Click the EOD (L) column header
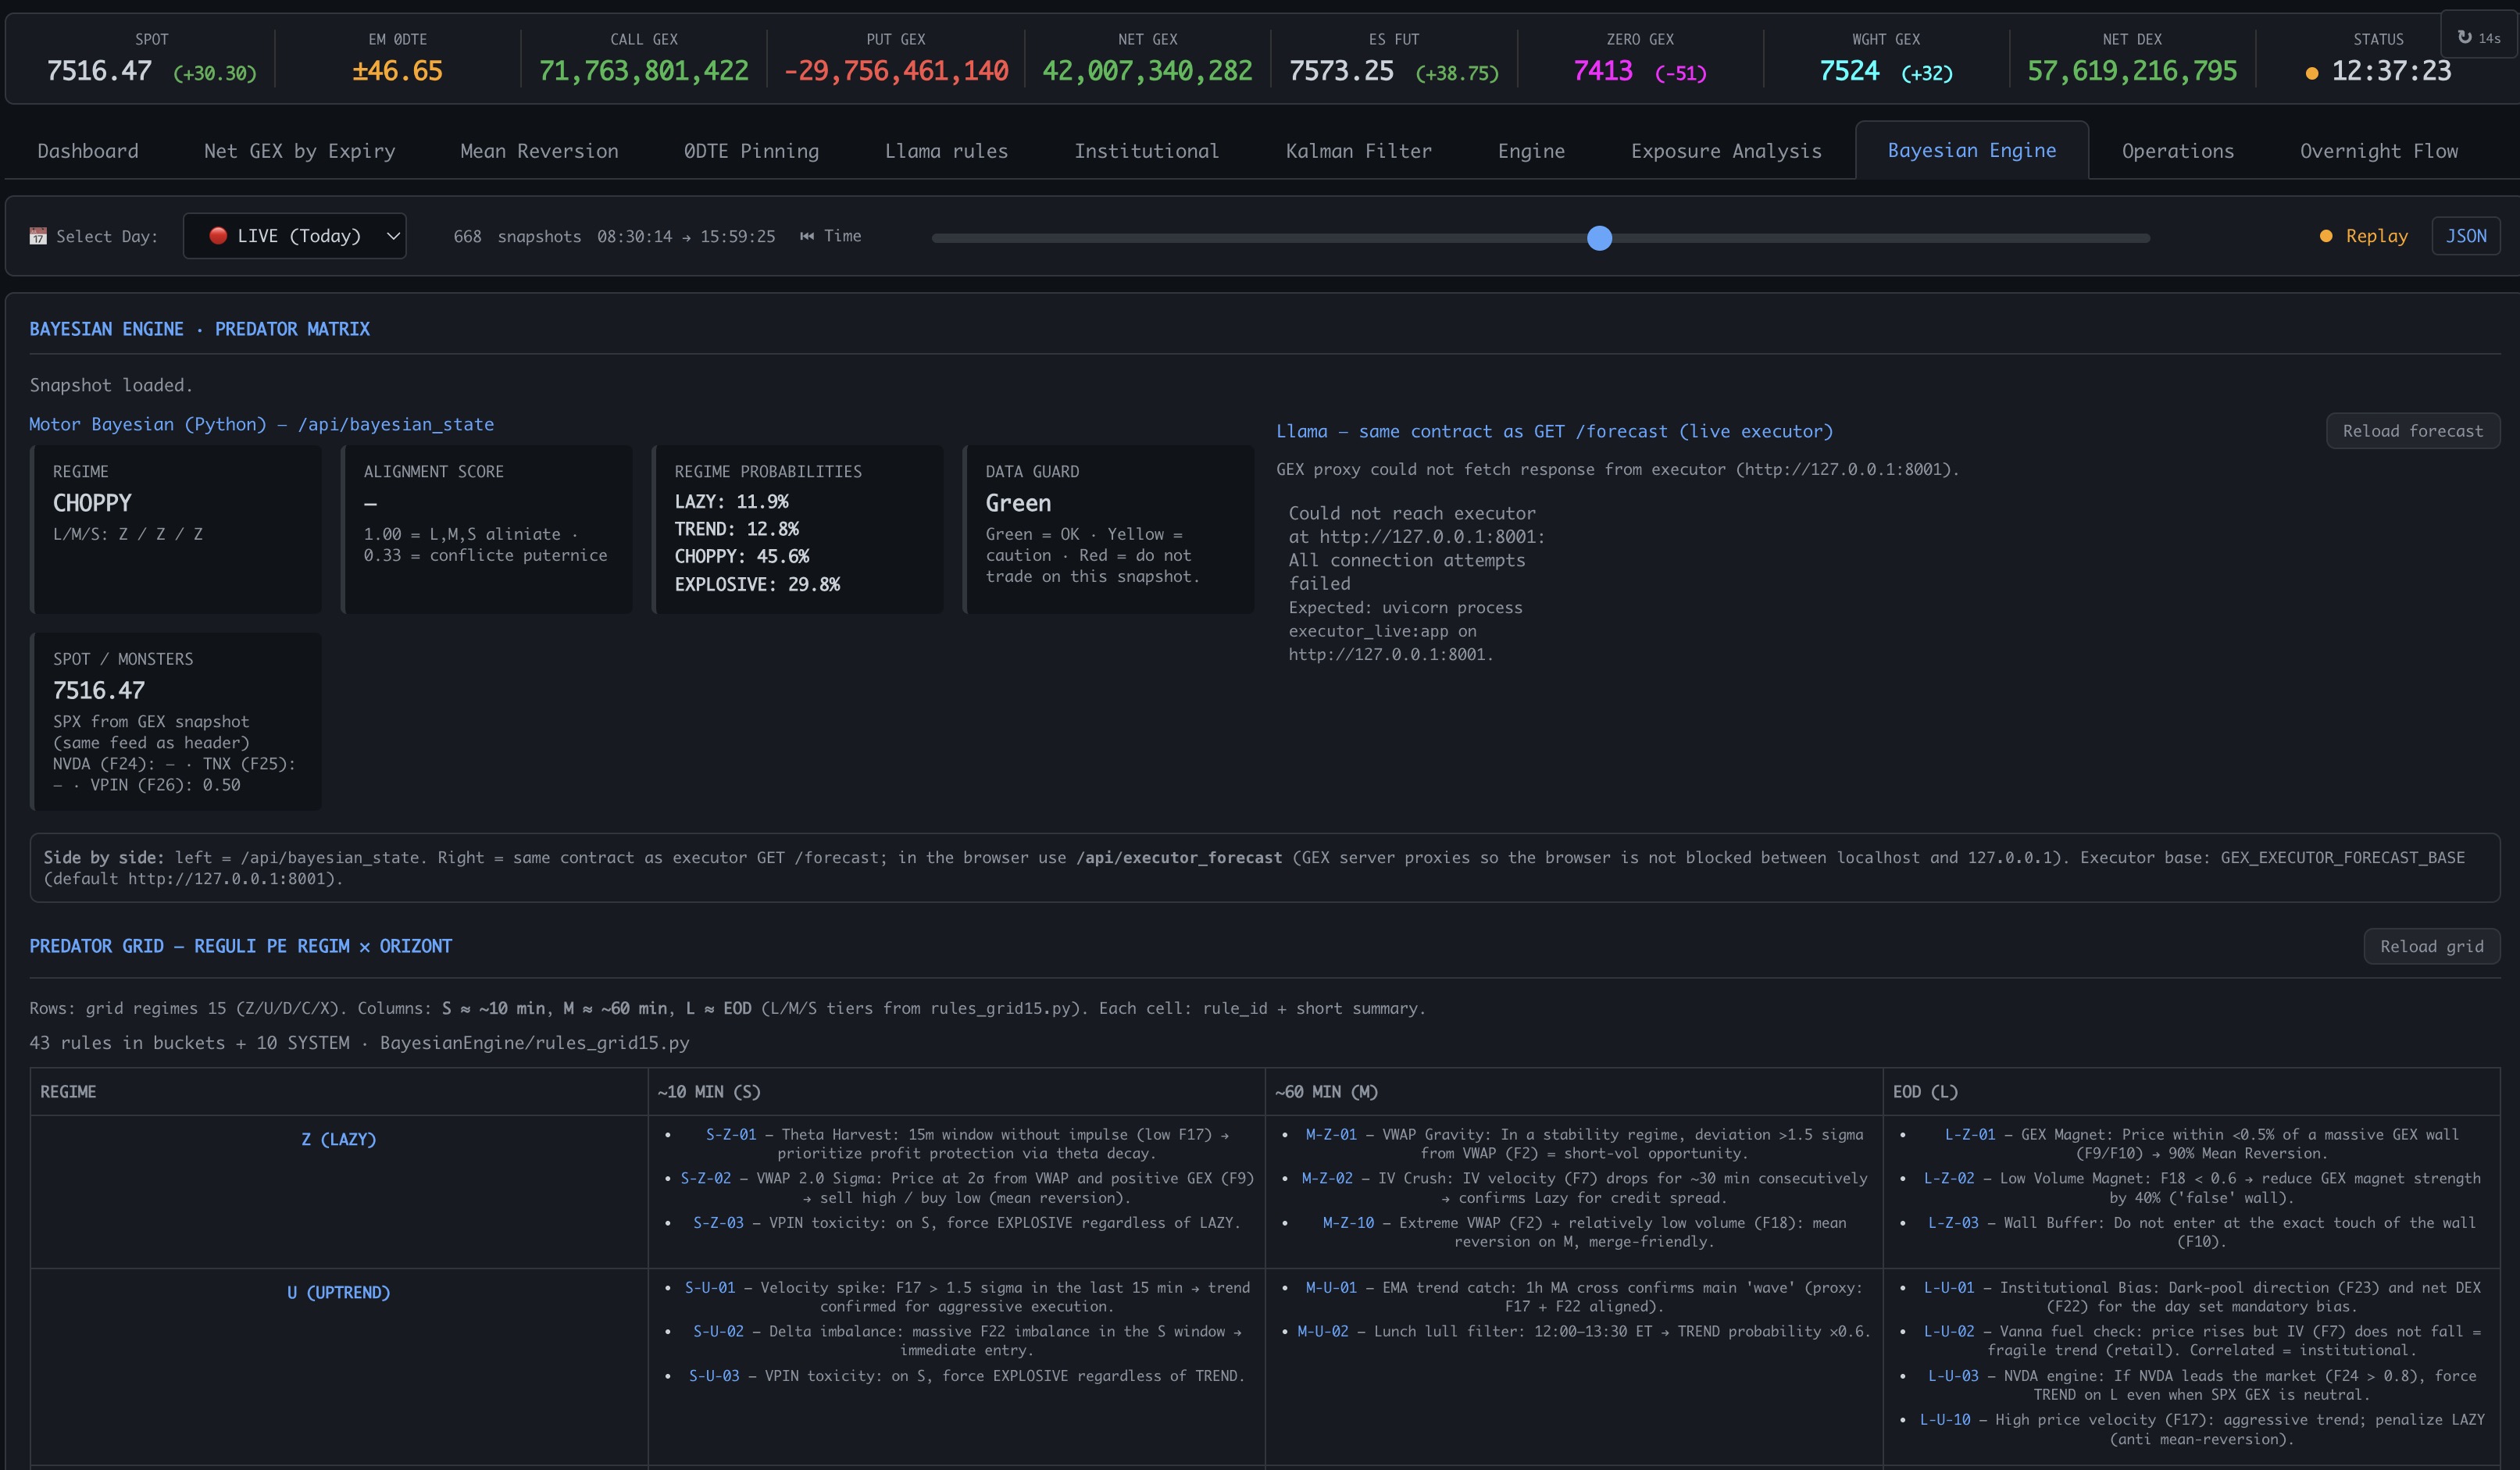This screenshot has height=1470, width=2520. 1925,1091
